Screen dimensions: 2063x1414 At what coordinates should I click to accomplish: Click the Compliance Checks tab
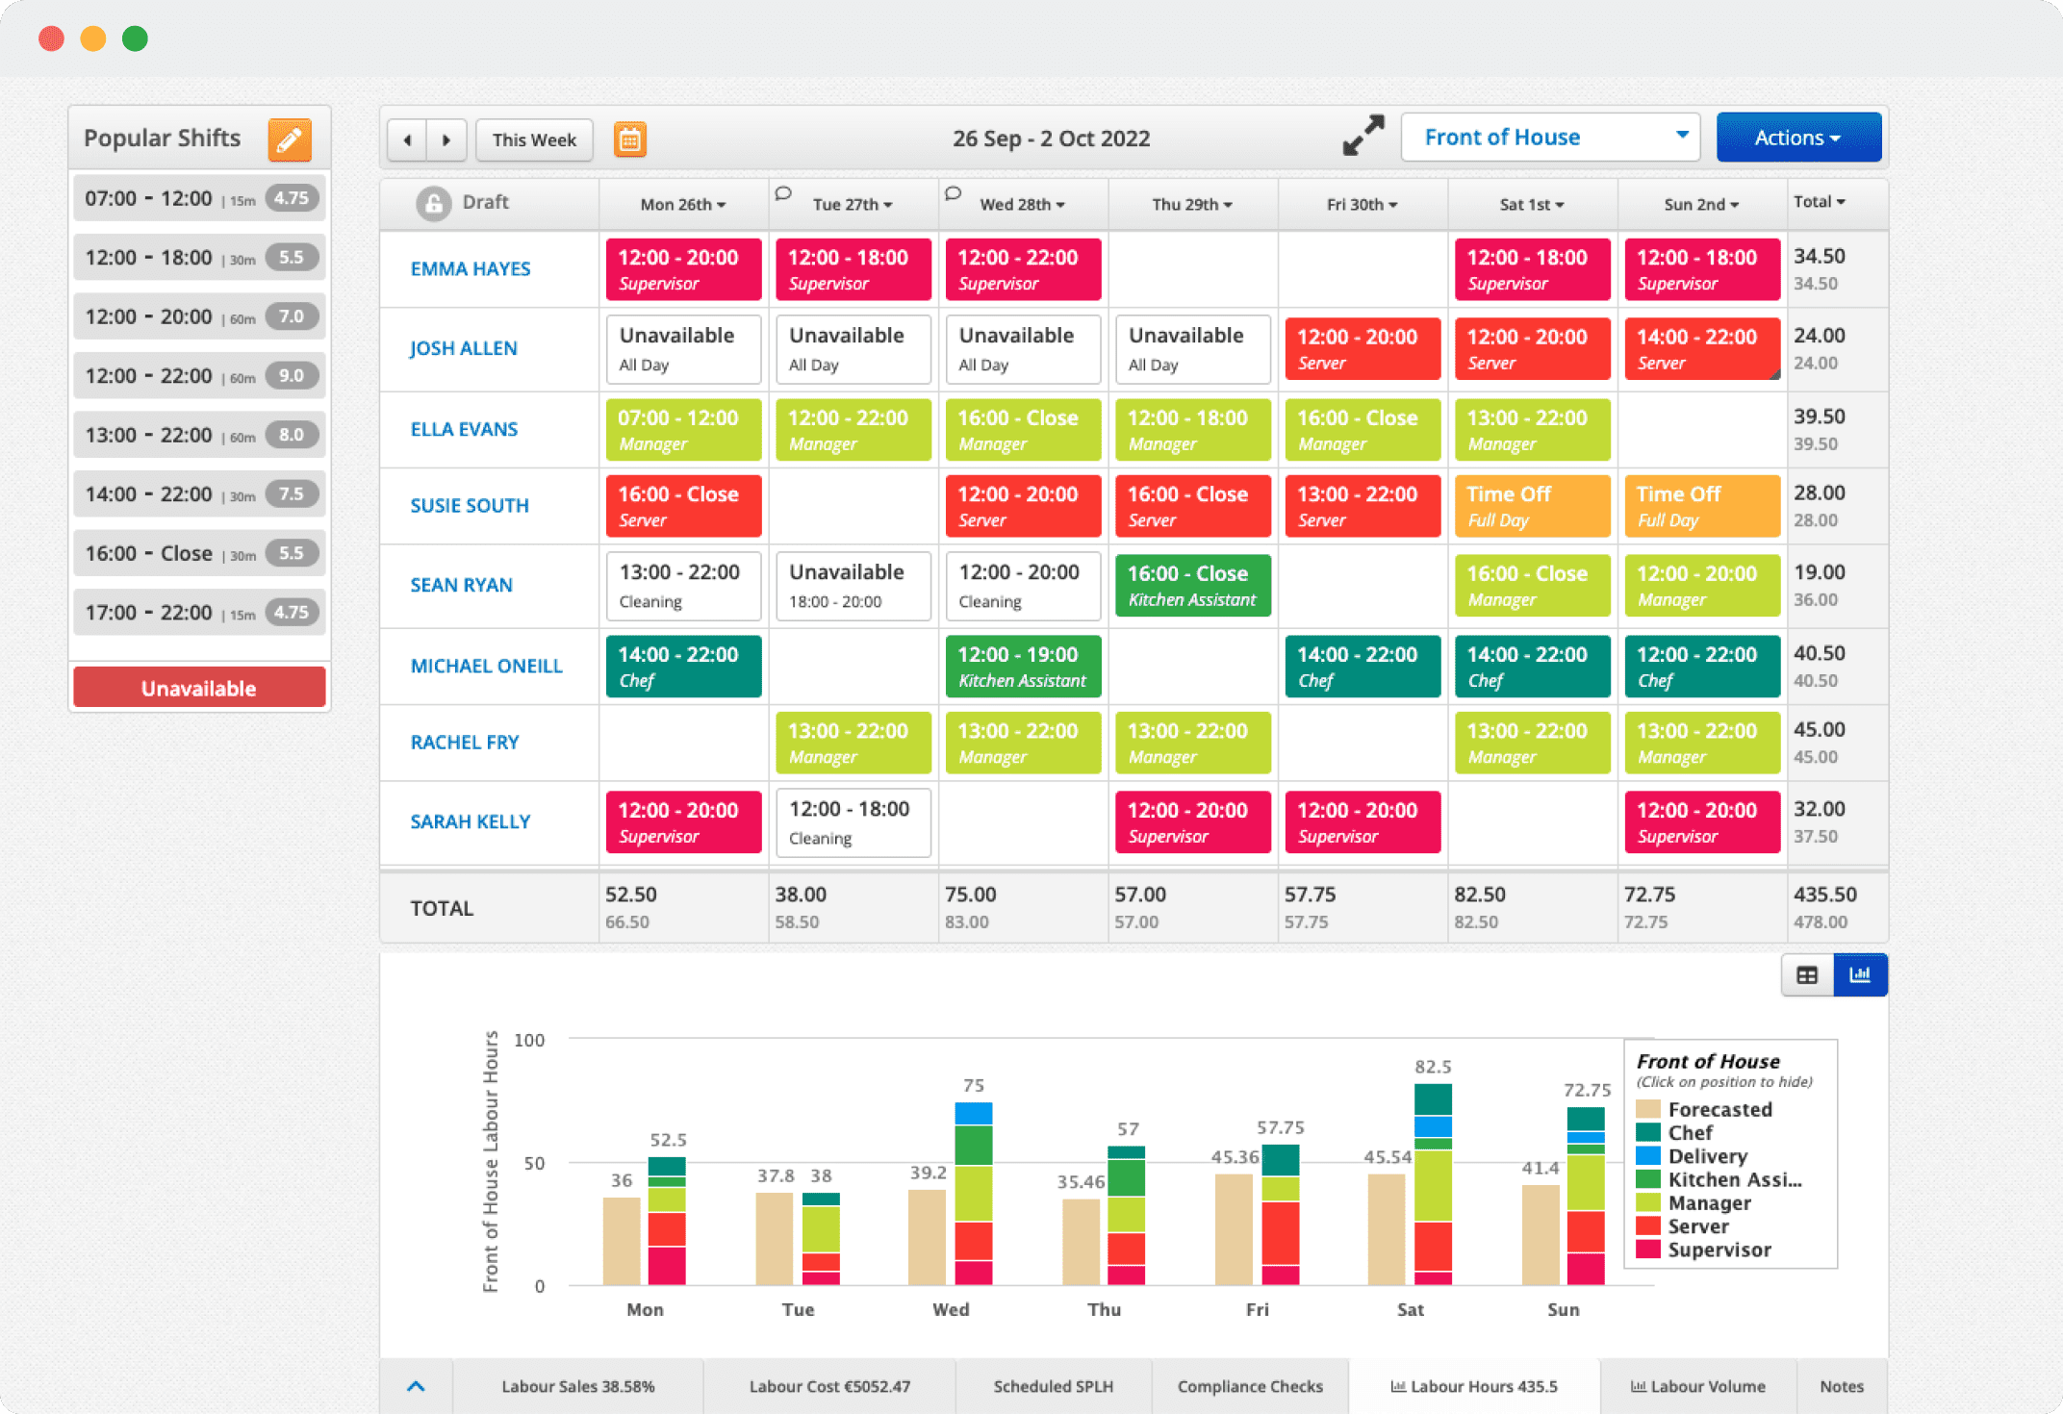1248,1384
